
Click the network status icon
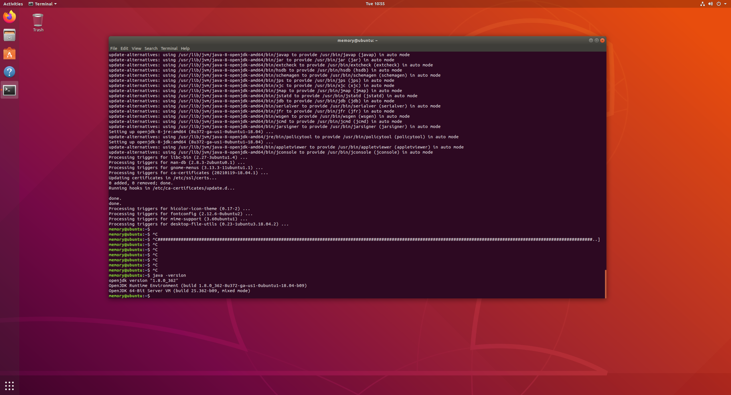pyautogui.click(x=702, y=4)
